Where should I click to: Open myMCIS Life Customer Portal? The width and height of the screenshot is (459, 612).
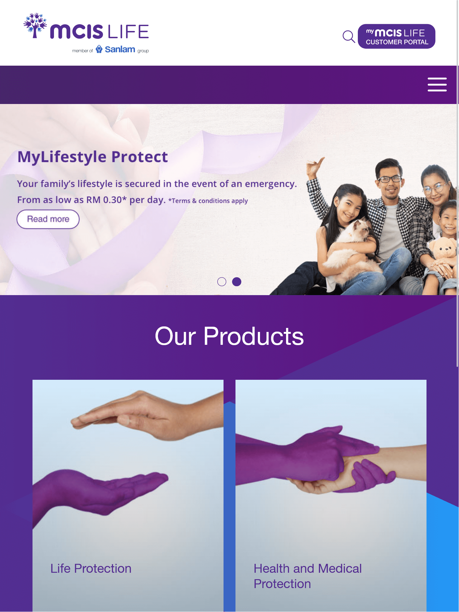pyautogui.click(x=396, y=36)
